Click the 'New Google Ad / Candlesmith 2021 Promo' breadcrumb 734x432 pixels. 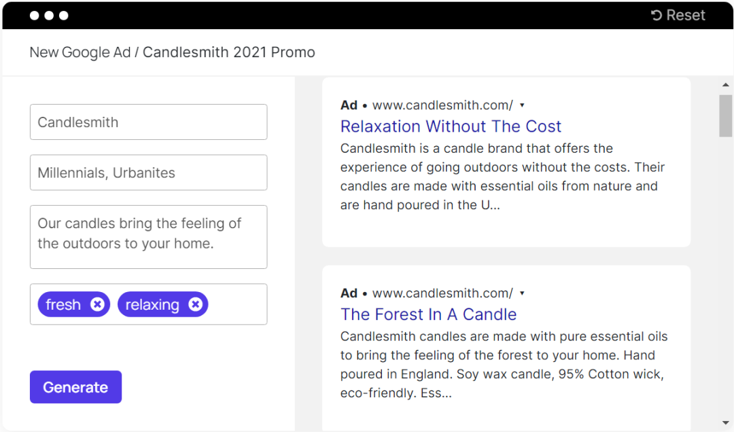[x=172, y=52]
